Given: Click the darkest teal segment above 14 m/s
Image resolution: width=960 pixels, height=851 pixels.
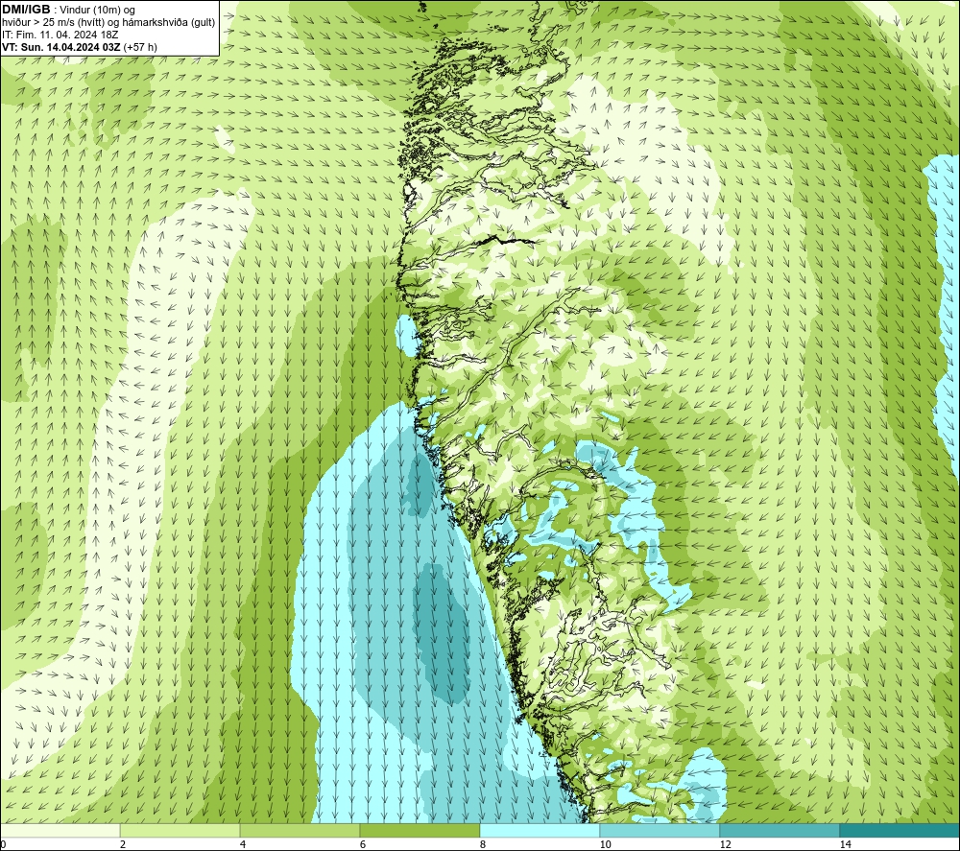Looking at the screenshot, I should pyautogui.click(x=899, y=831).
